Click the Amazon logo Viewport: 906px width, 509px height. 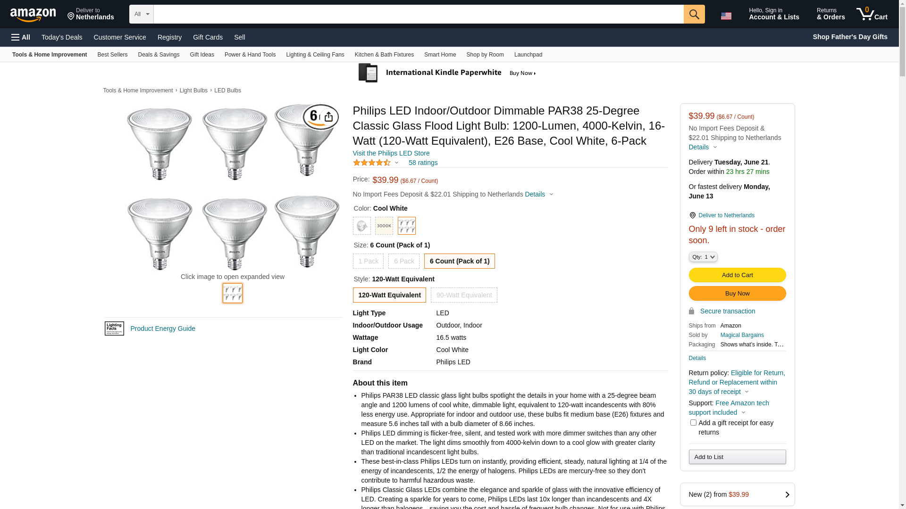click(x=33, y=15)
